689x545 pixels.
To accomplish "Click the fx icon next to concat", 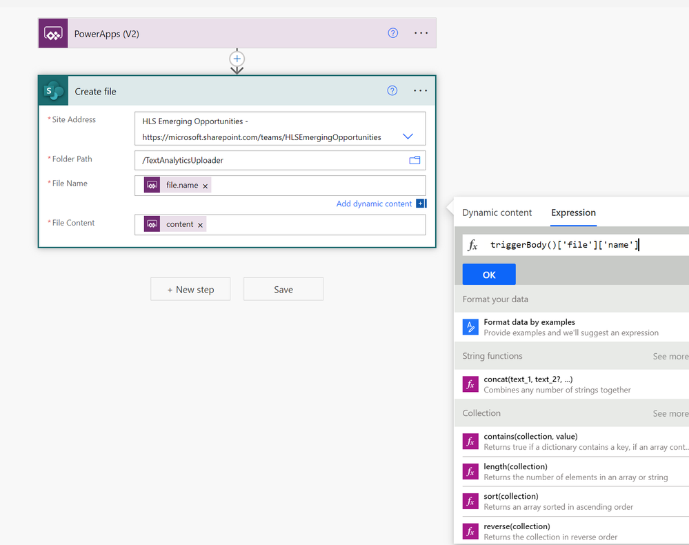I will 470,384.
